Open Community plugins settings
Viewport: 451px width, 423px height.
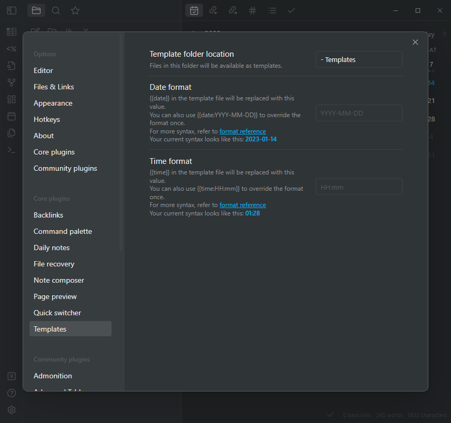click(x=65, y=168)
